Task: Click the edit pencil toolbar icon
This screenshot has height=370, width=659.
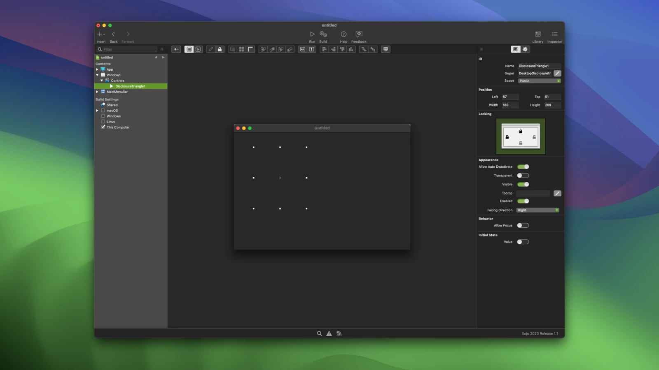Action: coord(210,49)
